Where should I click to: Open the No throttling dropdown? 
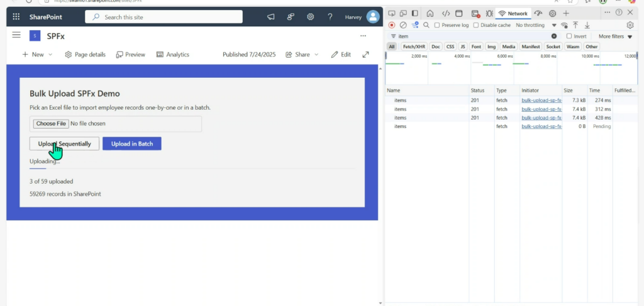pos(536,25)
